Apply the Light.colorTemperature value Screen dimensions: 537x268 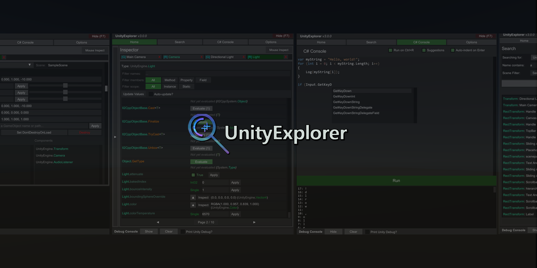pyautogui.click(x=235, y=214)
